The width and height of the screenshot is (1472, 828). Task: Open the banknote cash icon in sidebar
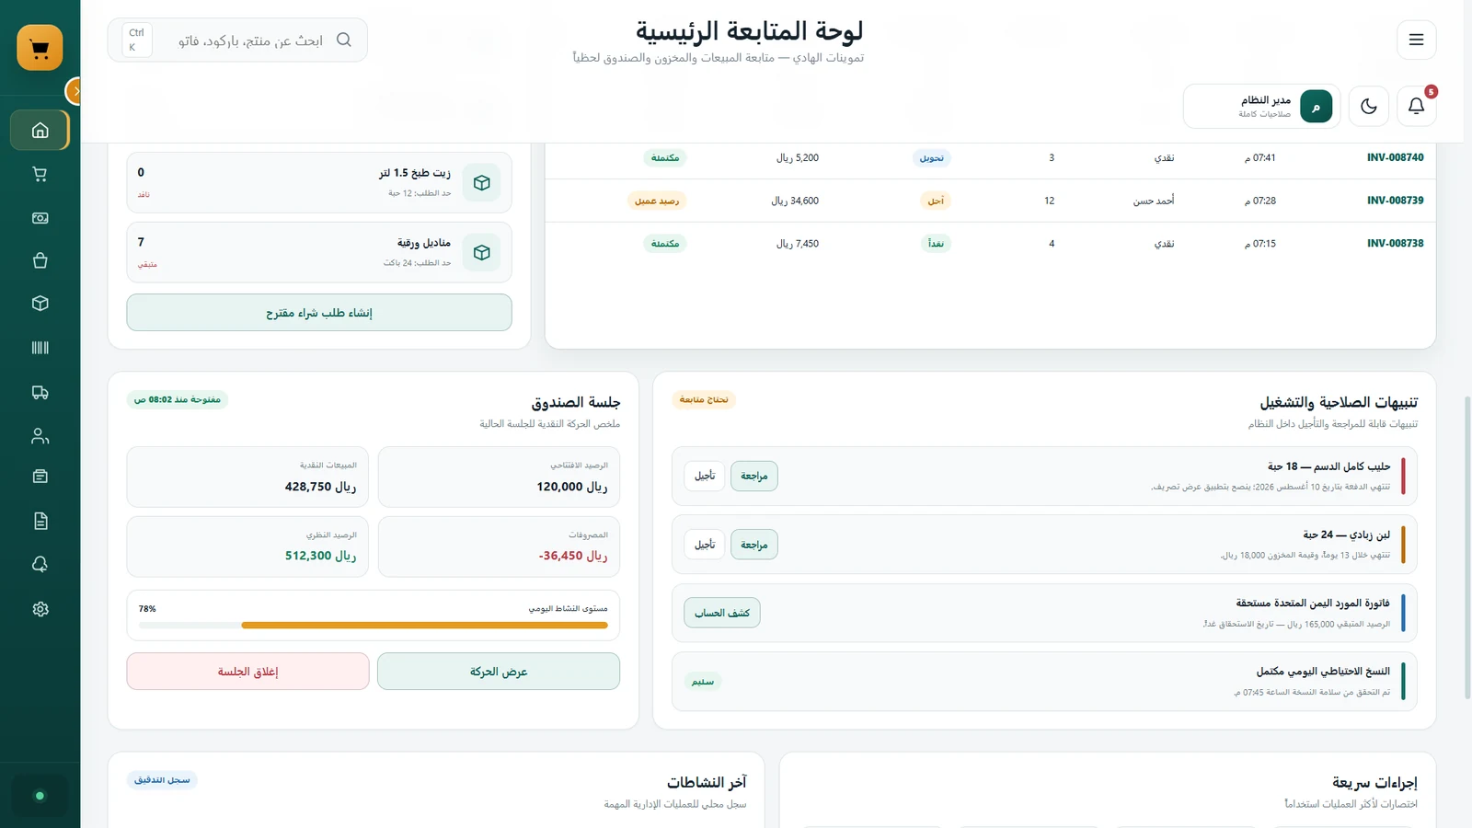click(40, 218)
